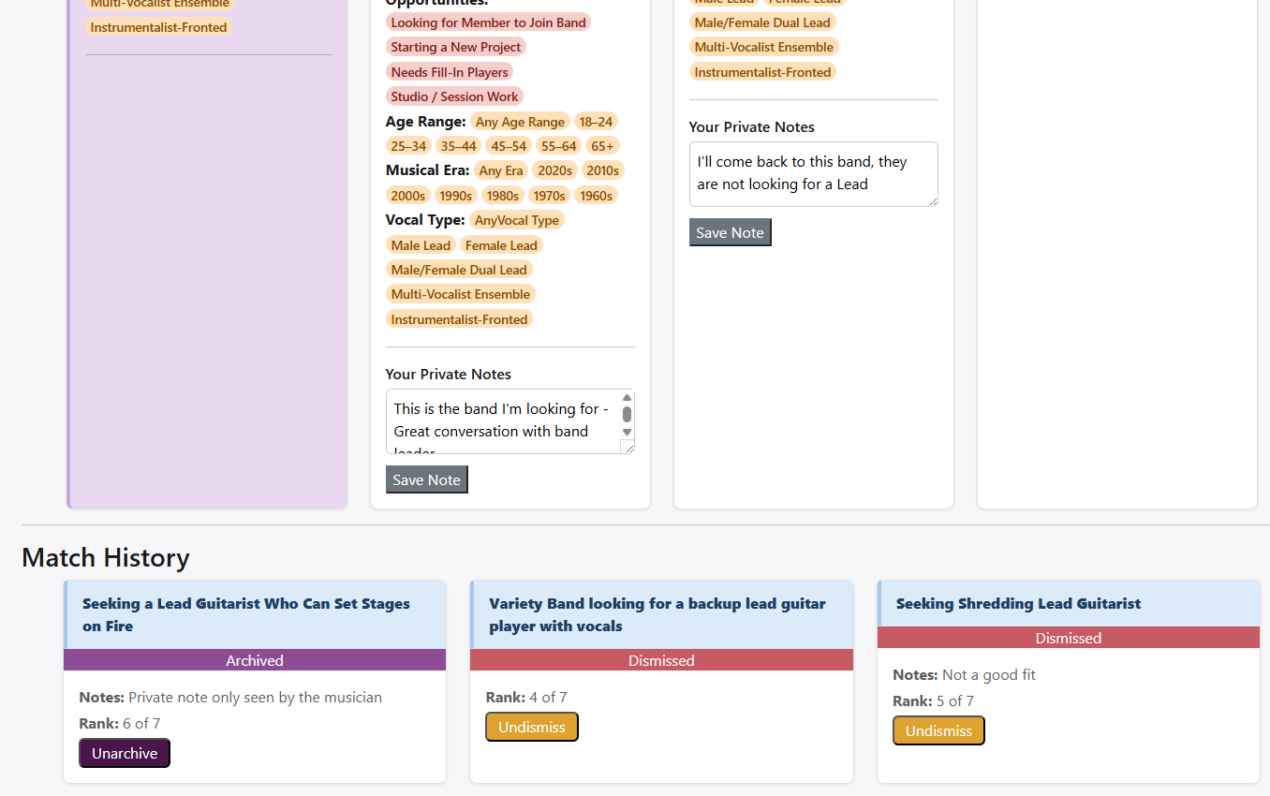Click the 'I'll come back' notes textarea
This screenshot has width=1270, height=796.
coord(812,173)
